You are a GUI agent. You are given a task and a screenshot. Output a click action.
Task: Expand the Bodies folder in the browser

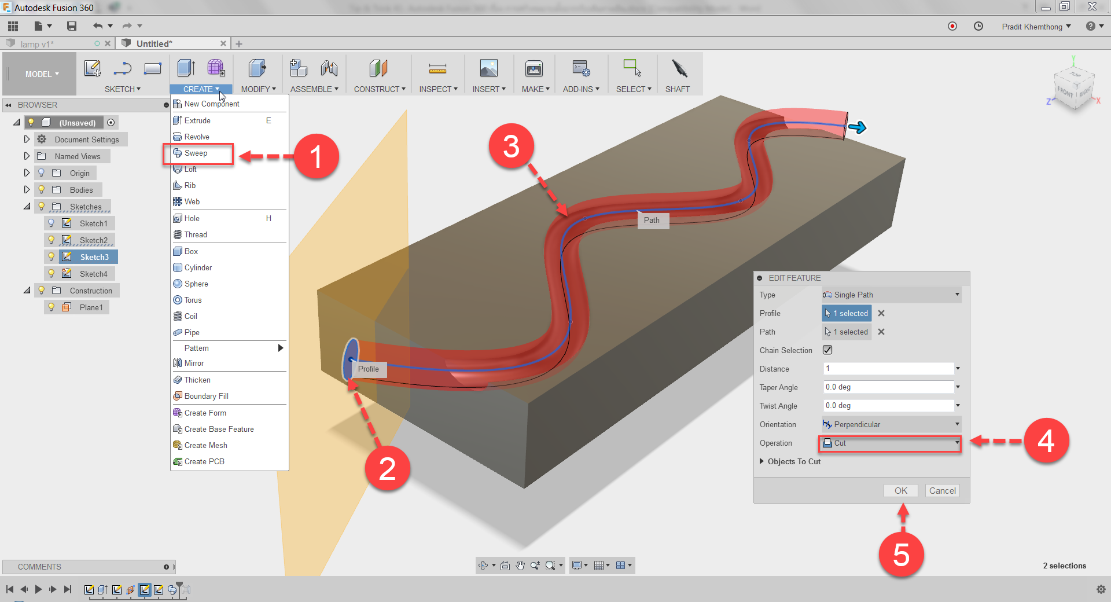tap(27, 189)
